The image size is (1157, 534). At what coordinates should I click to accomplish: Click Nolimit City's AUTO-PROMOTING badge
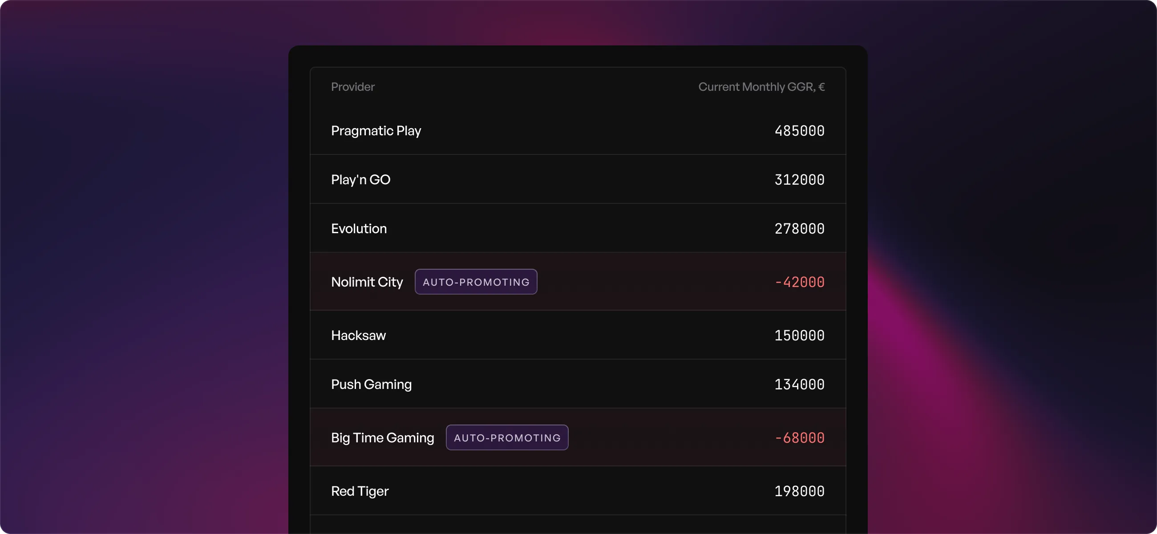click(x=476, y=282)
